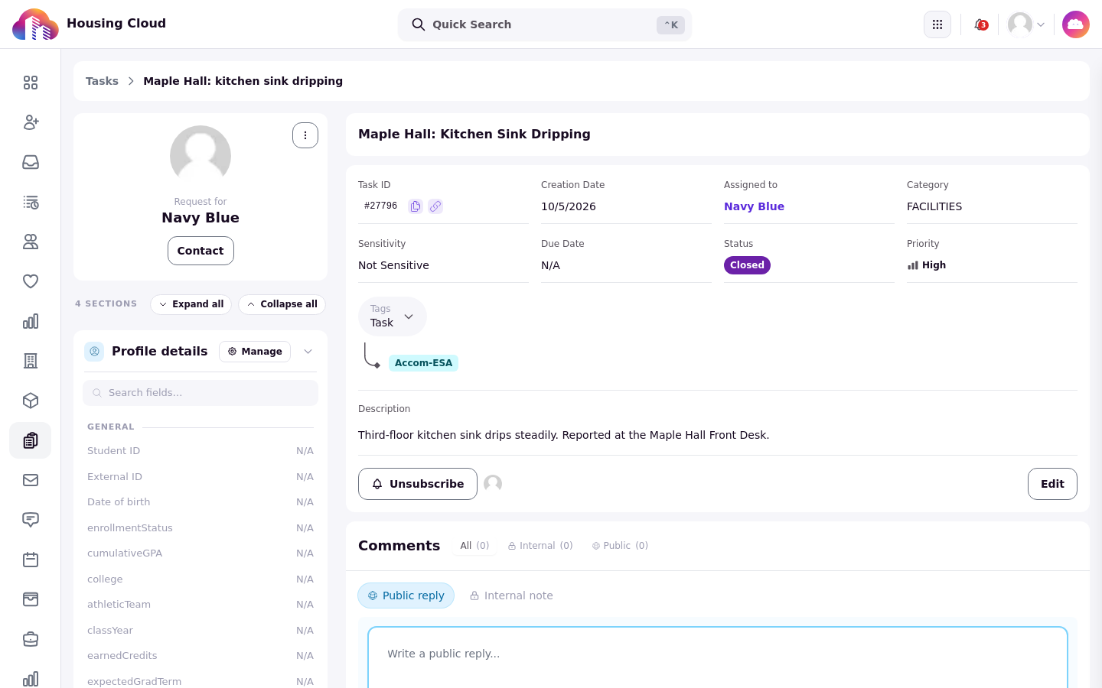Open the user avatar account dropdown
1102x688 pixels.
point(1026,24)
